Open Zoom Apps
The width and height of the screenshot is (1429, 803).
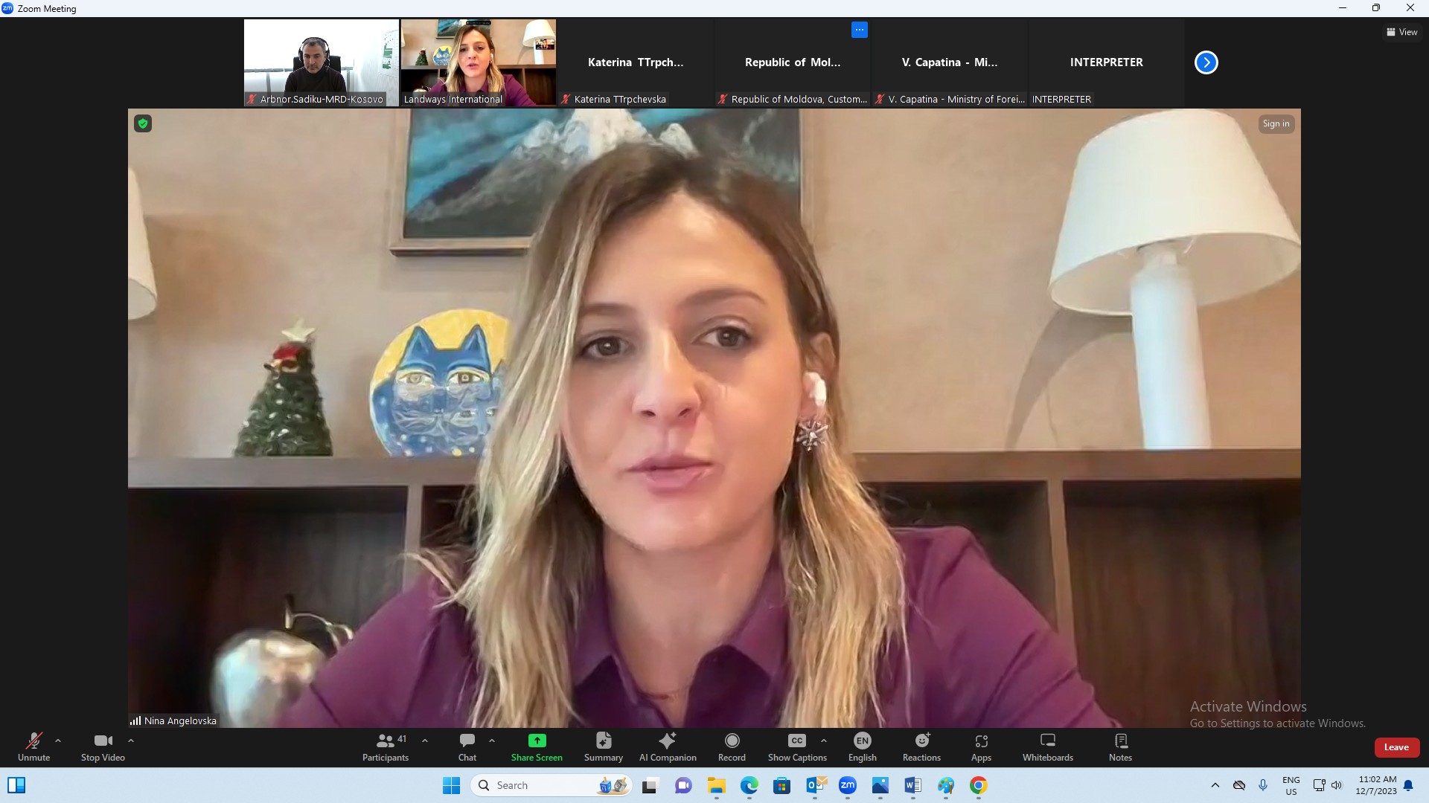click(x=981, y=746)
